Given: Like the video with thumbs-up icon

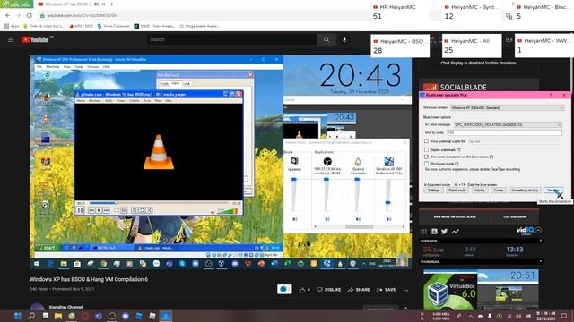Looking at the screenshot, I should [x=302, y=290].
